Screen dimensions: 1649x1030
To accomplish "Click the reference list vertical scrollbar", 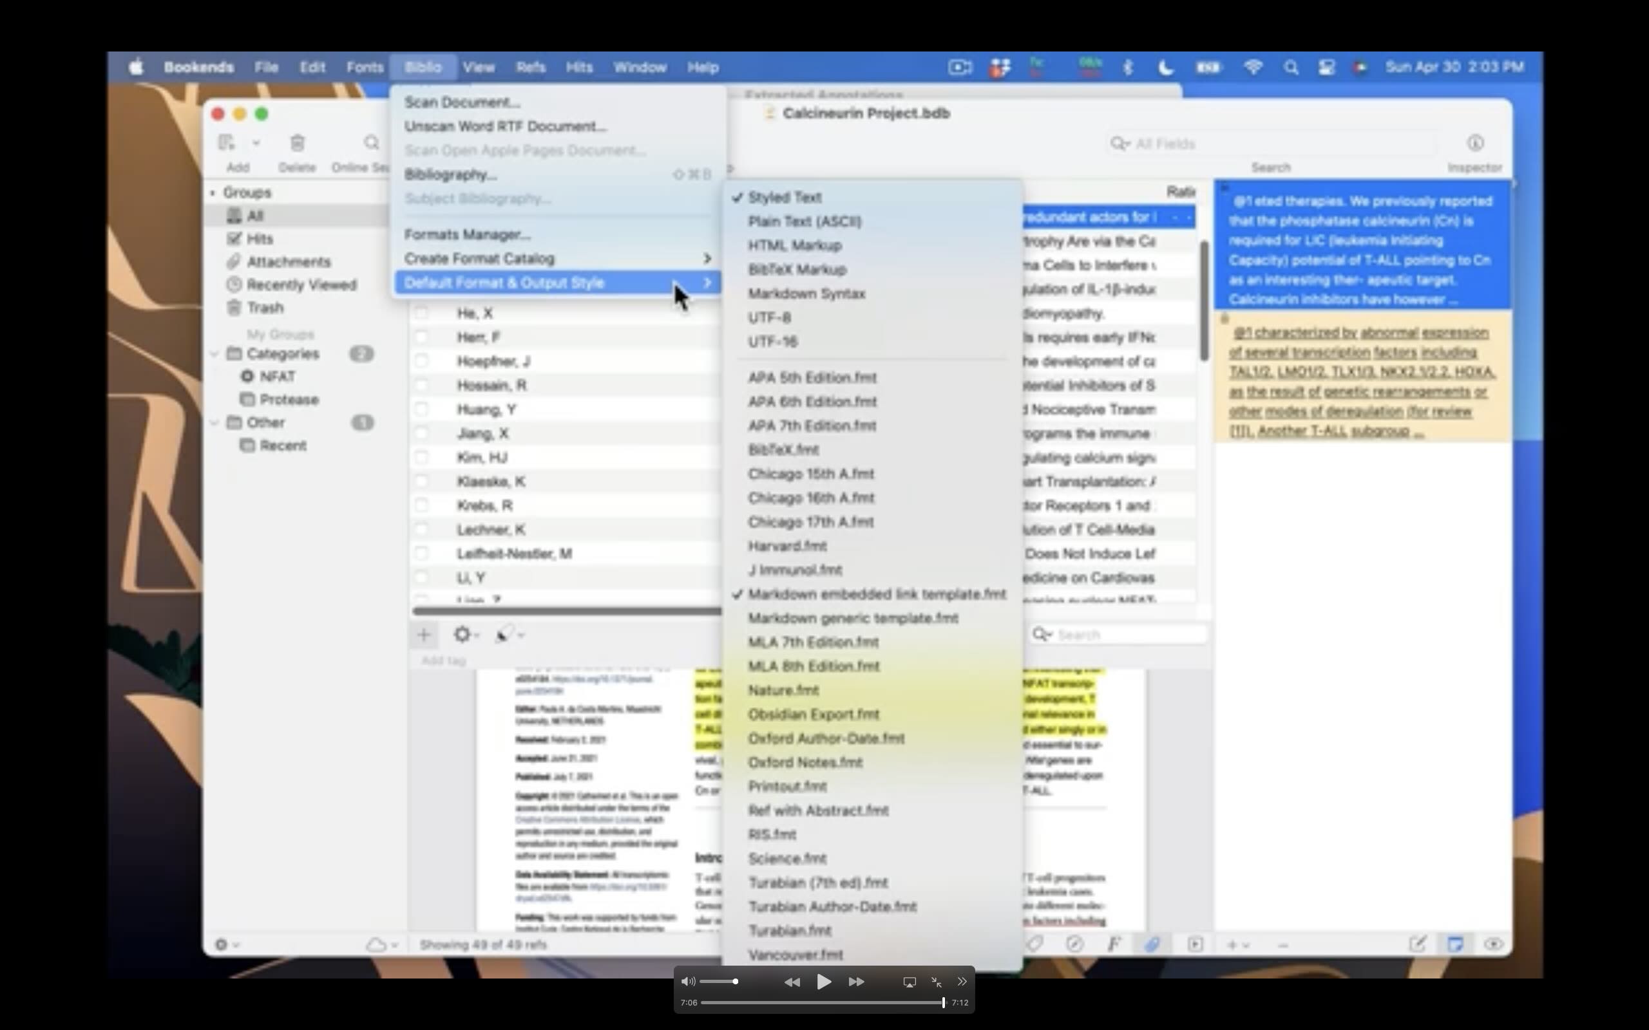I will tap(1204, 301).
